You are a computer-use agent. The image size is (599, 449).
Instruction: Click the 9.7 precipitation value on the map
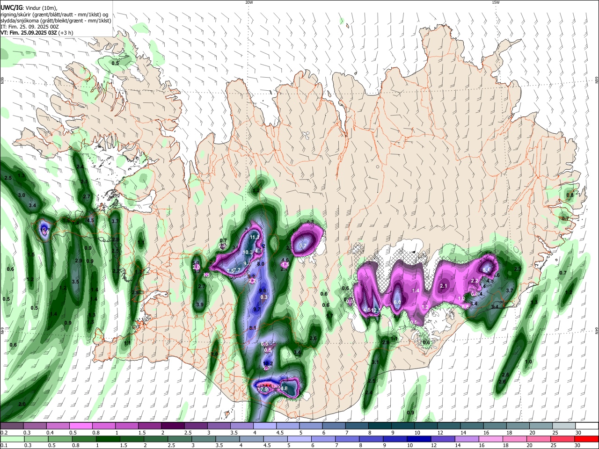pos(257,310)
